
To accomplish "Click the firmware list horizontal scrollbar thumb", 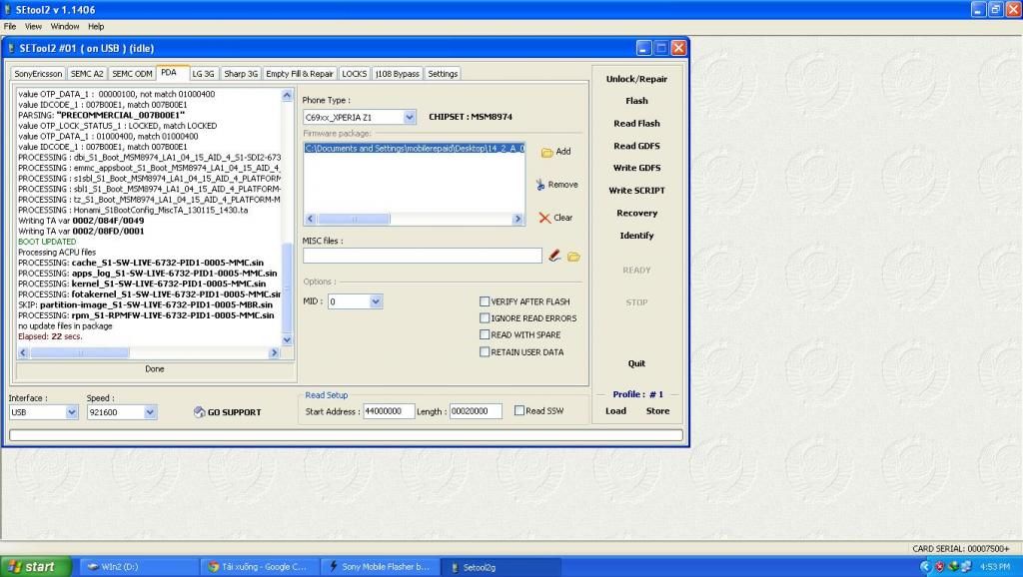I will 354,219.
